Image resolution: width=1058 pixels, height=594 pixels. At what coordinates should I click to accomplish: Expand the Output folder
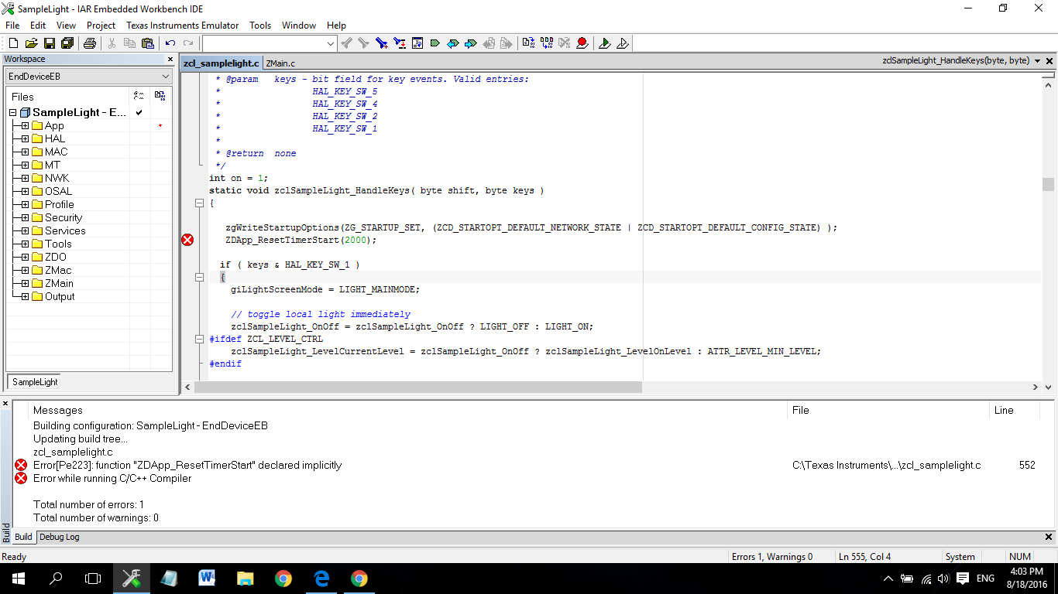[25, 297]
